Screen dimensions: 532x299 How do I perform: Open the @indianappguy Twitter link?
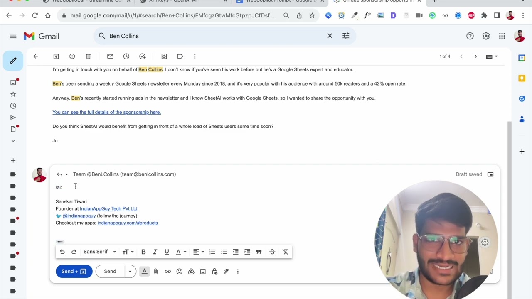pos(79,216)
